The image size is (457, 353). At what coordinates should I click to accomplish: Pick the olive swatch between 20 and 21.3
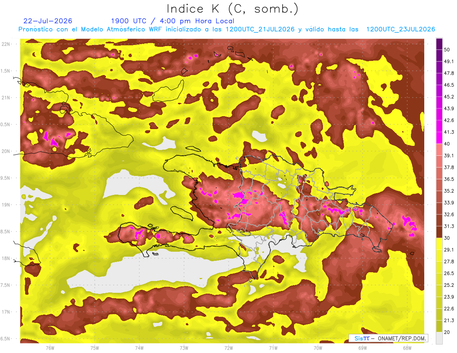click(x=439, y=326)
